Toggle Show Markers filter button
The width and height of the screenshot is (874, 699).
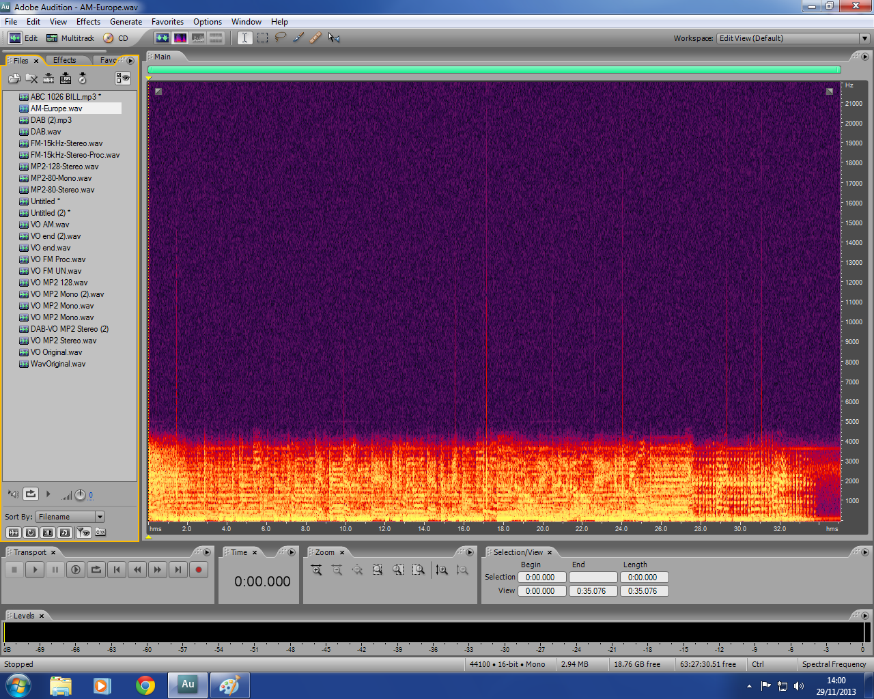pos(83,532)
